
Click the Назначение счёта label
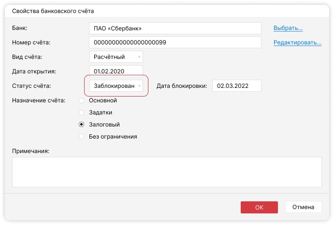point(39,100)
